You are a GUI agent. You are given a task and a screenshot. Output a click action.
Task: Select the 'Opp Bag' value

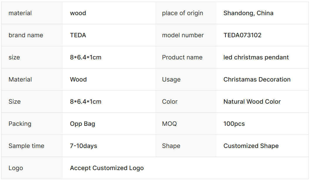point(82,124)
